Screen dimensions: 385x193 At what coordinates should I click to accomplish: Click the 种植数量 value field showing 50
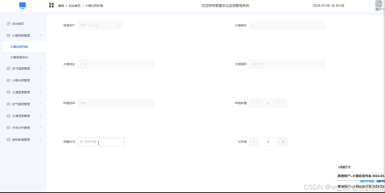click(x=268, y=103)
